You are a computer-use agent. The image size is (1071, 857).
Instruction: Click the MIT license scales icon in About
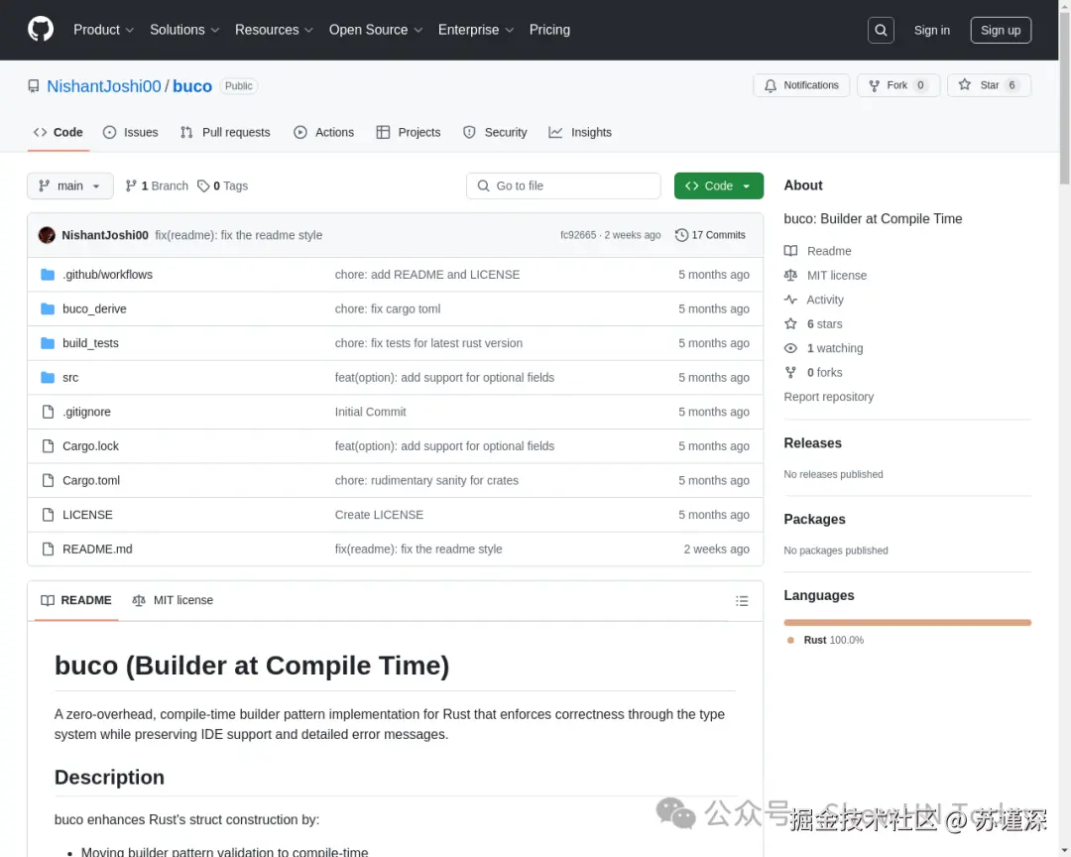pos(790,275)
